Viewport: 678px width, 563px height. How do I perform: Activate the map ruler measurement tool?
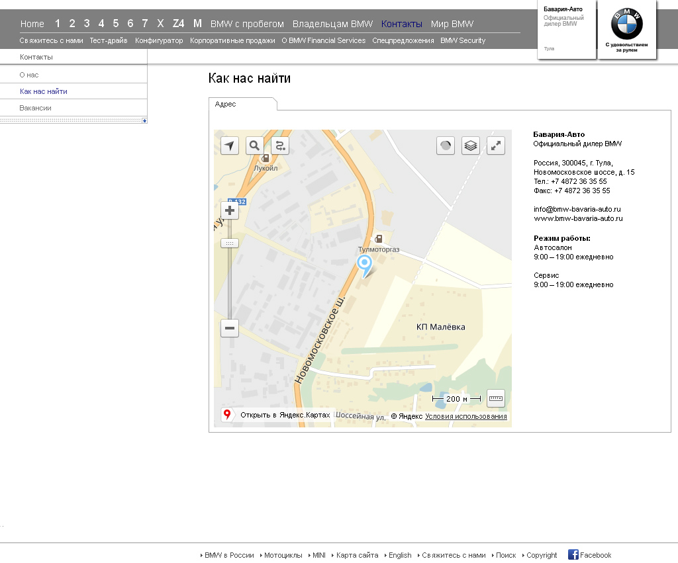(x=496, y=398)
